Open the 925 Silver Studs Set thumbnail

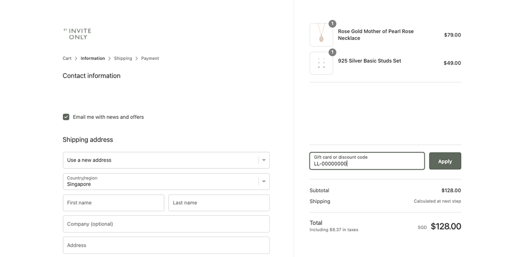(x=321, y=63)
